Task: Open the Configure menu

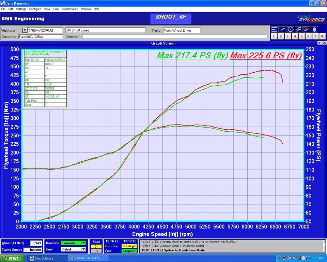Action: 35,9
